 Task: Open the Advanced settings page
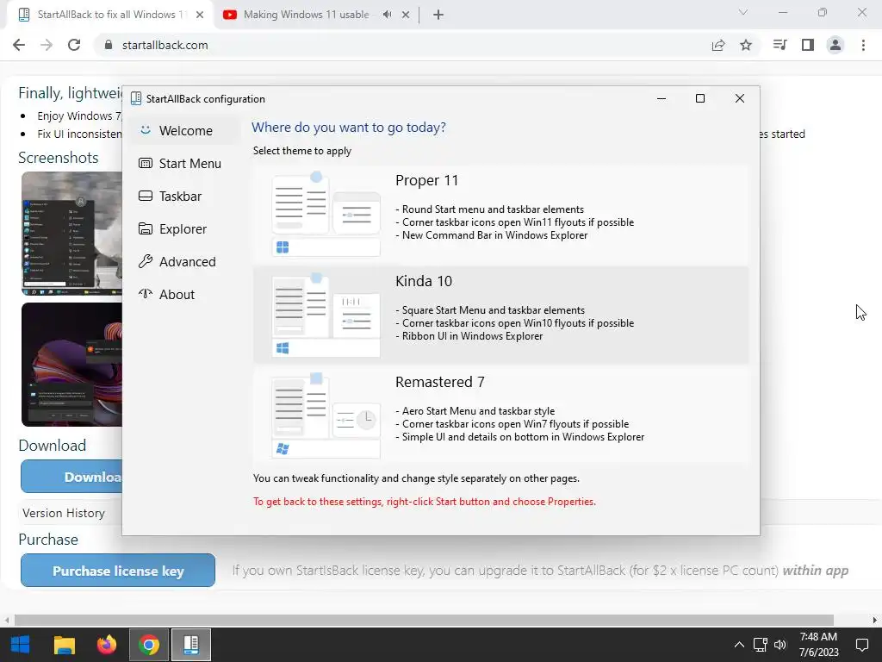[185, 262]
